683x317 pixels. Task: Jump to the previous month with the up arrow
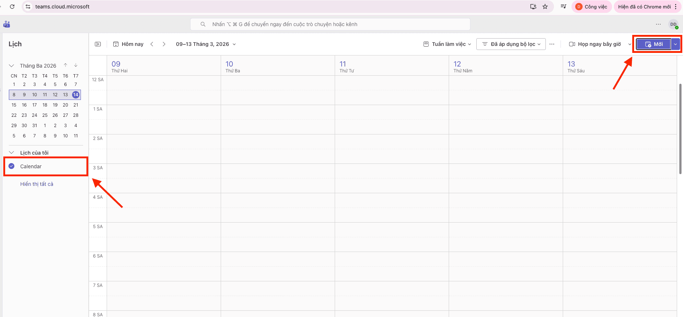point(65,65)
